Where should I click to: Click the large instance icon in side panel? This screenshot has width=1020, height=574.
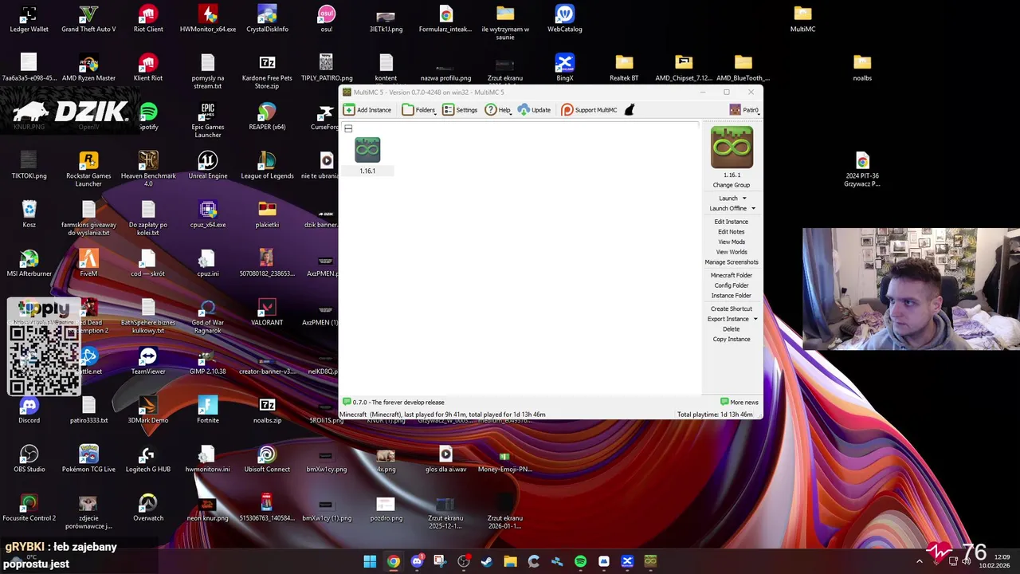(x=732, y=147)
